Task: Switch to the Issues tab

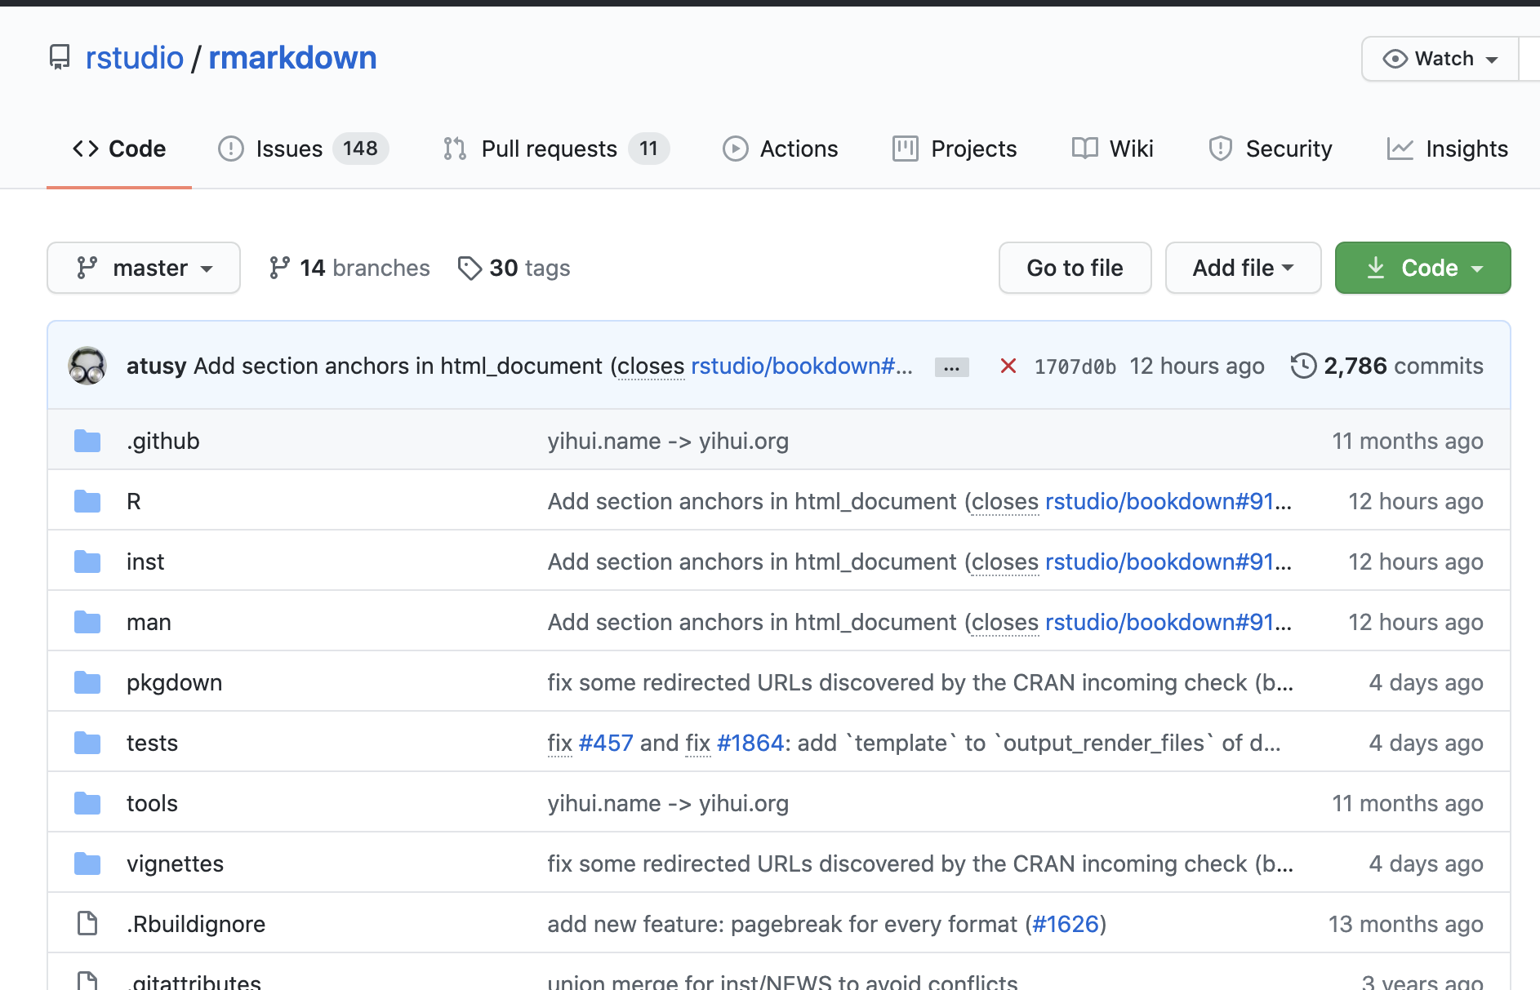Action: click(x=303, y=149)
